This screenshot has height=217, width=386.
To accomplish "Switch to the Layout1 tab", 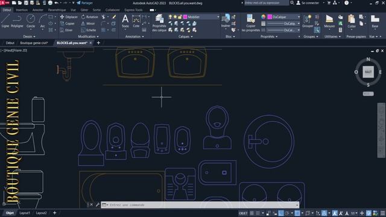I will 25,213.
